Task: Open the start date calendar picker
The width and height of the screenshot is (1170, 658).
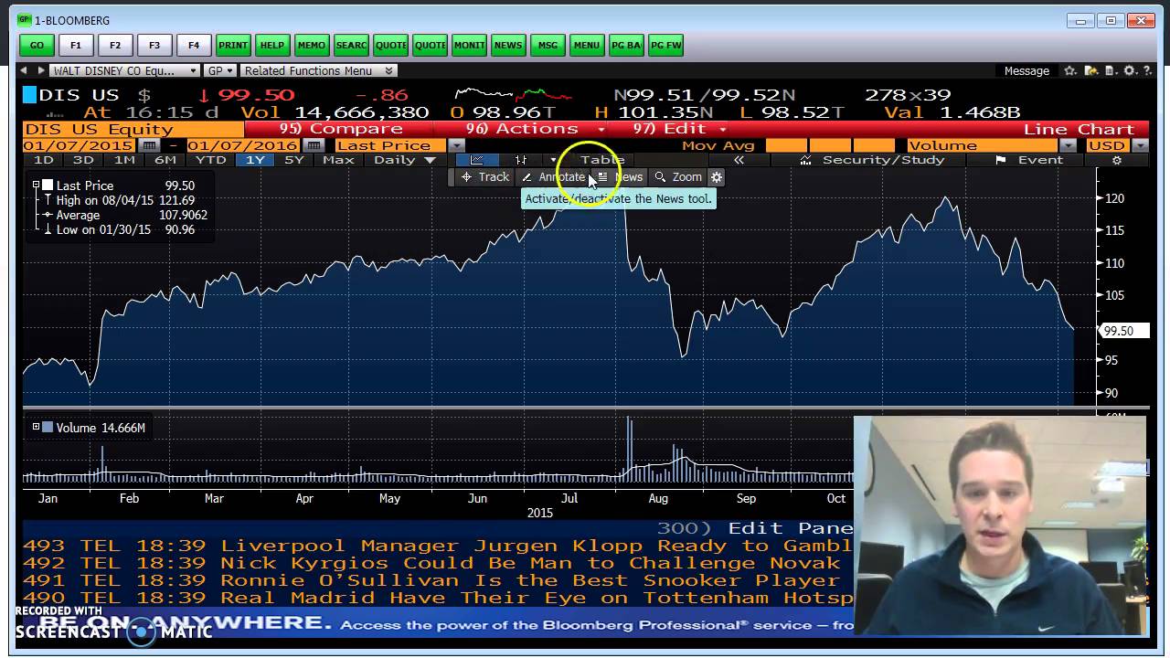Action: pos(149,145)
